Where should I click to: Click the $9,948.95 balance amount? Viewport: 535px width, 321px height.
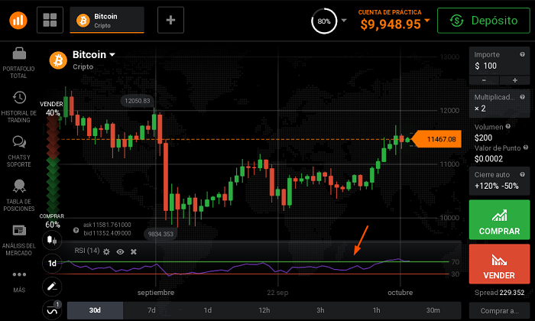click(x=391, y=24)
